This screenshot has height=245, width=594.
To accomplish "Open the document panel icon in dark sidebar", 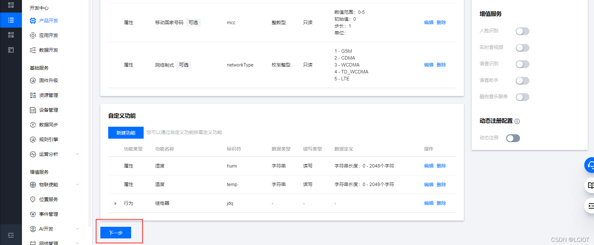I will (11, 50).
